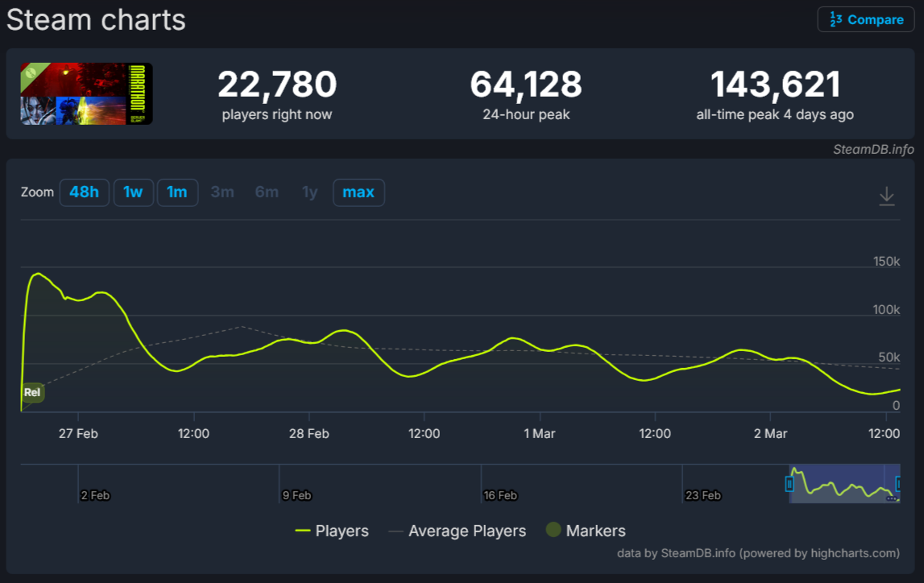This screenshot has height=583, width=924.
Task: Select the 6m zoom option
Action: click(267, 192)
